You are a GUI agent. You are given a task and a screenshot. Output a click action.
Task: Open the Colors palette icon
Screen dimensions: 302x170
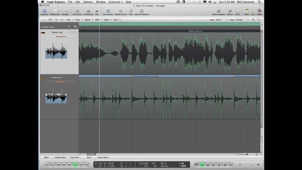(237, 12)
